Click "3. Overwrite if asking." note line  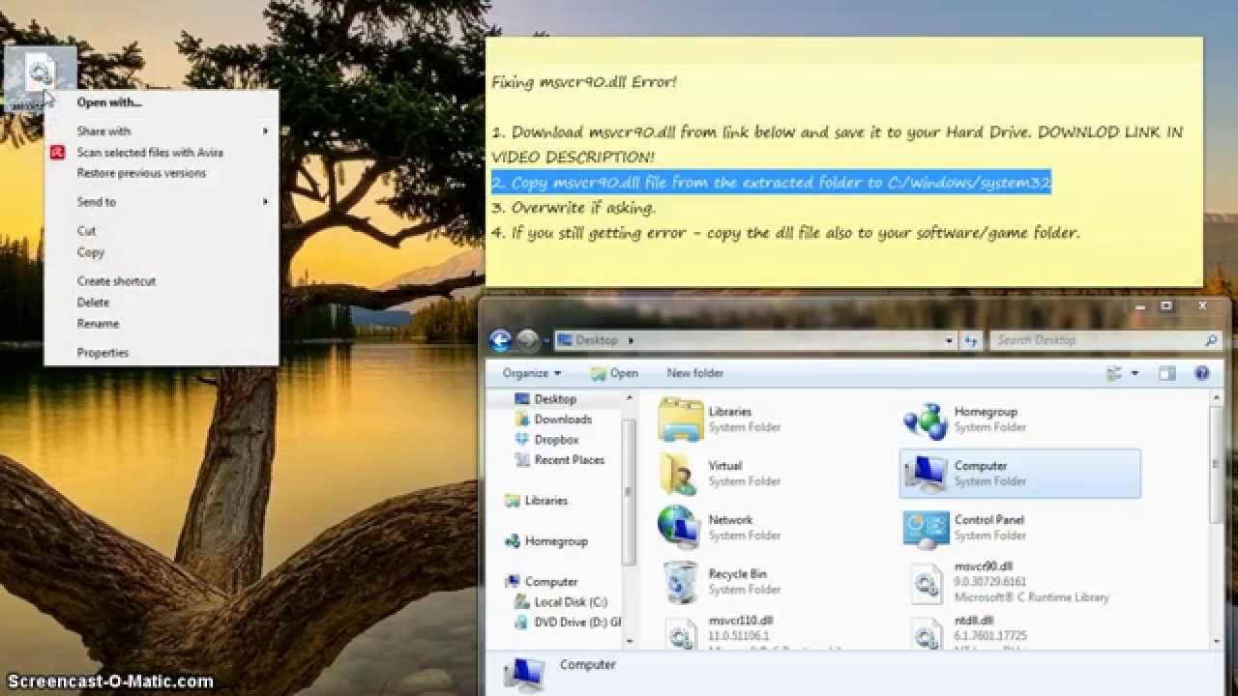coord(574,208)
